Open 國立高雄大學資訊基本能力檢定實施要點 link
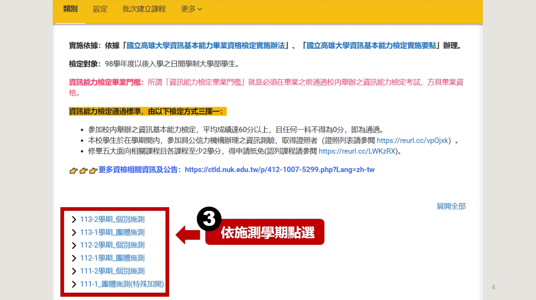Viewport: 536px width, 300px height. [371, 46]
